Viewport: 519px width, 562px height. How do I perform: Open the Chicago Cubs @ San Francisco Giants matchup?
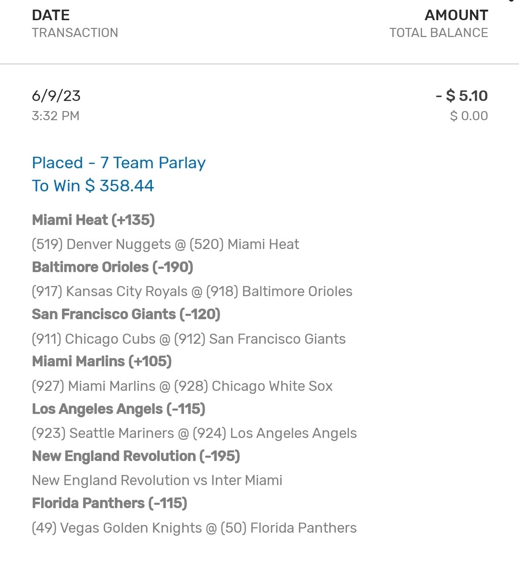point(188,339)
